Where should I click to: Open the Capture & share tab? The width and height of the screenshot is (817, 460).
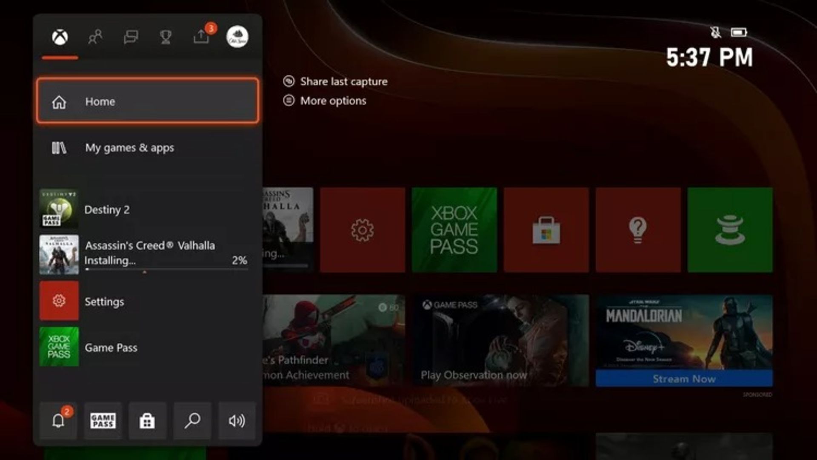(201, 37)
